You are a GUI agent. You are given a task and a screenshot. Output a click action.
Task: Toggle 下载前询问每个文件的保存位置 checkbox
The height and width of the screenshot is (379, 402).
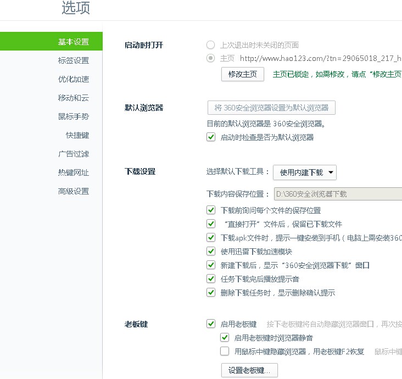point(211,210)
